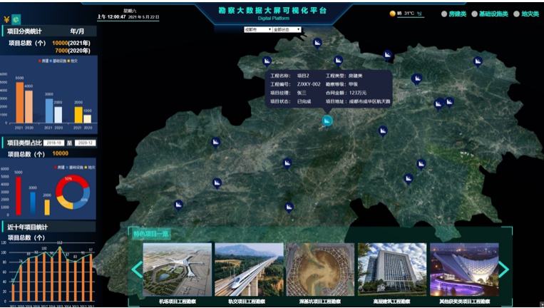Screen dimensions: 544x308
Task: Click the yellow 2000 bar in 项目类型占比
Action: pos(47,207)
